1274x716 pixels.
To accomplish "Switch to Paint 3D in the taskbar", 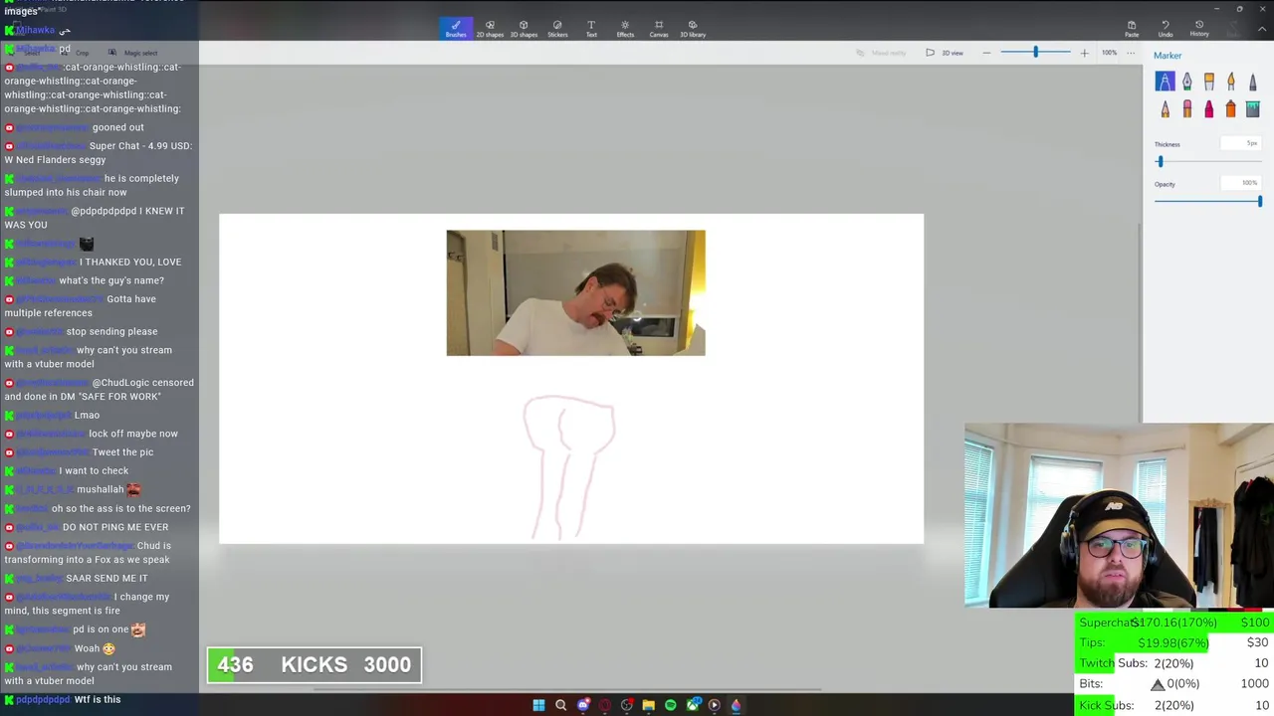I will [736, 705].
